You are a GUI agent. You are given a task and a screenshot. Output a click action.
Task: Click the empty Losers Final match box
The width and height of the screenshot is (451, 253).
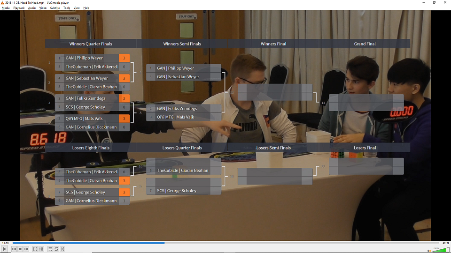(366, 166)
